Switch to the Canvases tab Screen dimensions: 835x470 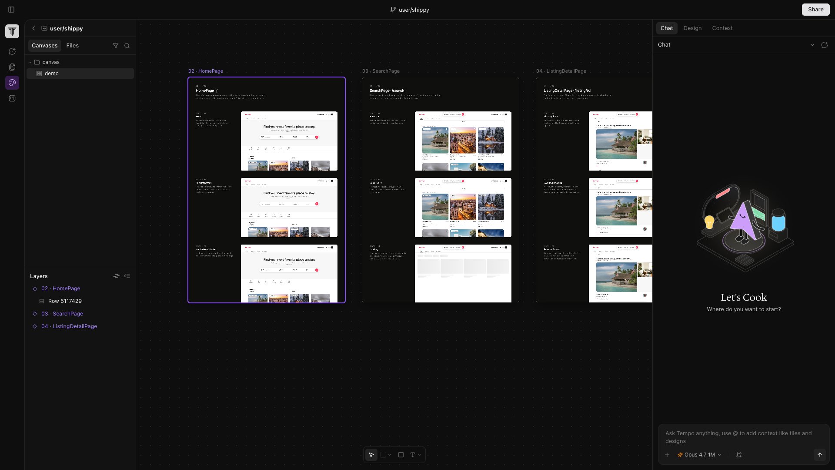point(44,46)
